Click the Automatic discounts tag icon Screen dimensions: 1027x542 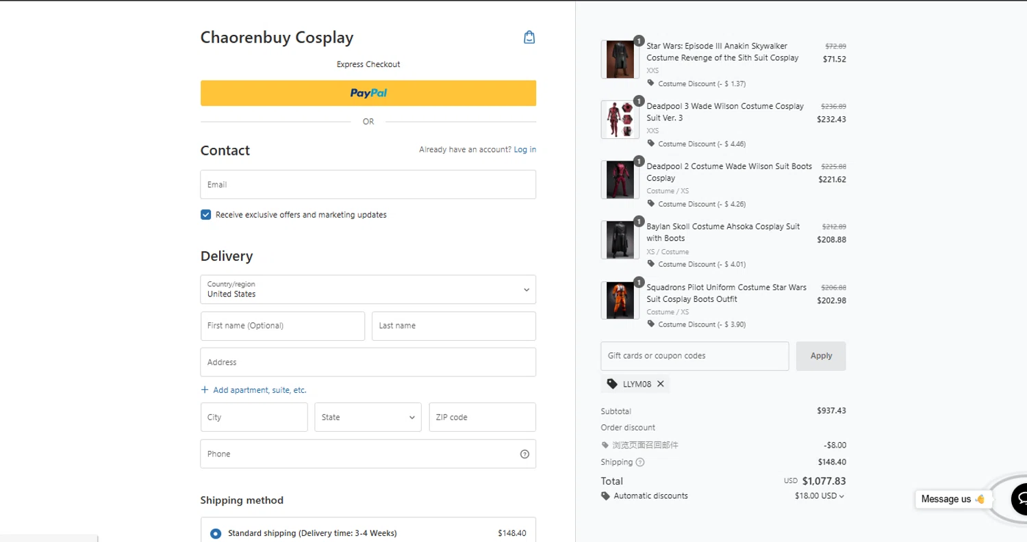tap(605, 496)
